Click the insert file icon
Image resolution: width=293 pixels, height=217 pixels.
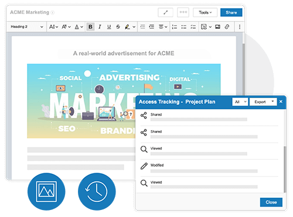[204, 27]
